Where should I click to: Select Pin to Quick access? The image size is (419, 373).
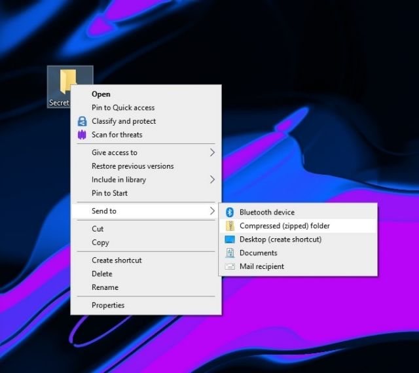(x=123, y=107)
